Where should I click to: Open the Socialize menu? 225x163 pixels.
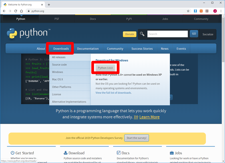(x=208, y=34)
